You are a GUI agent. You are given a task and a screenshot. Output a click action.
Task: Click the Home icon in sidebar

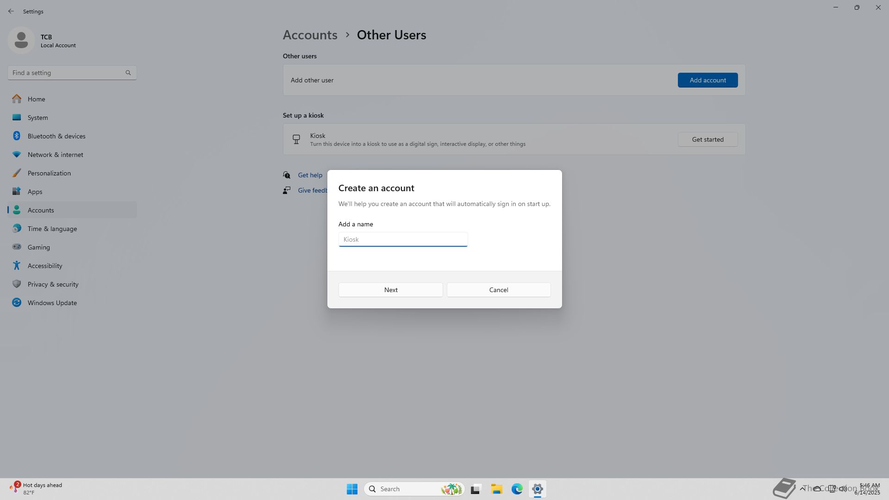(x=17, y=99)
